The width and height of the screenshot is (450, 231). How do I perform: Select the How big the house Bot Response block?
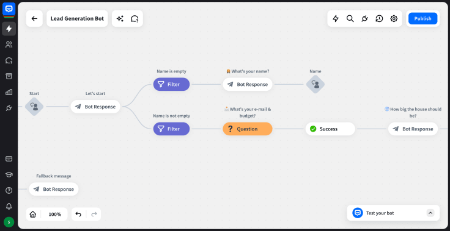[x=413, y=129]
